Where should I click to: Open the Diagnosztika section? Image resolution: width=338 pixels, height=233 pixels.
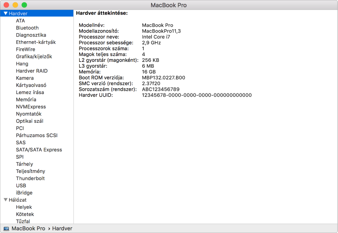[x=31, y=35]
